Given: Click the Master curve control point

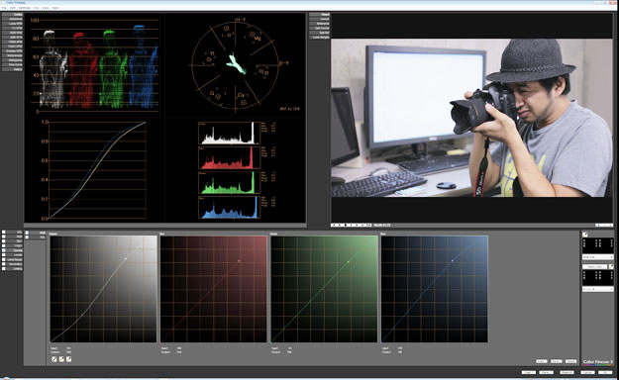Looking at the screenshot, I should pyautogui.click(x=126, y=259).
